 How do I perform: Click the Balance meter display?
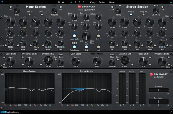[158, 90]
